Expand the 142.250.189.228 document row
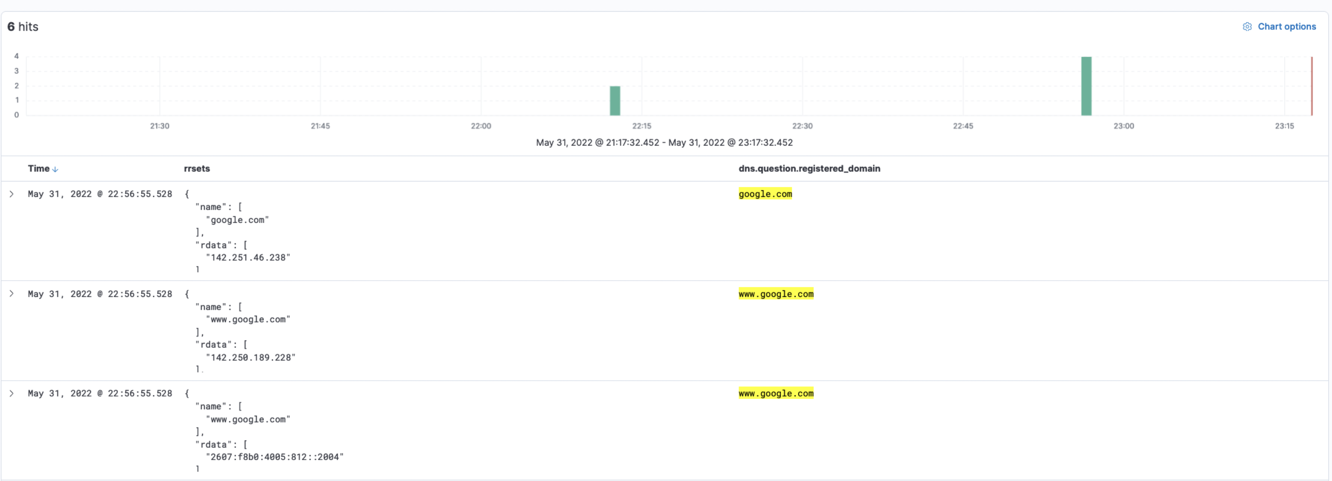This screenshot has height=481, width=1332. coord(11,294)
